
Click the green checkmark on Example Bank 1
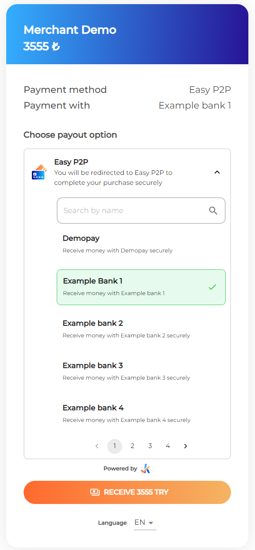tap(212, 287)
